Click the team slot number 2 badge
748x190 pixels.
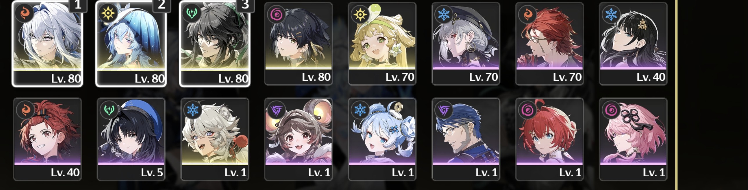pos(161,5)
